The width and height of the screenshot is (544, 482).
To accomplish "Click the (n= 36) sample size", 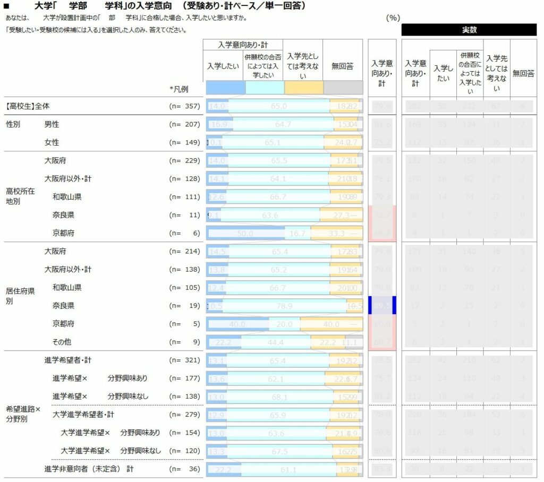I will 184,469.
